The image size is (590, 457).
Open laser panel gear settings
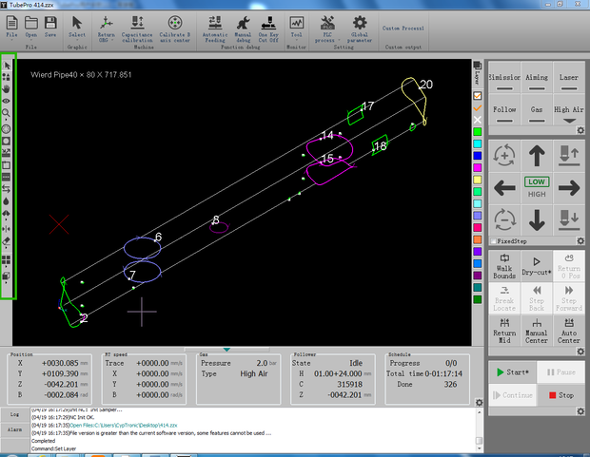click(580, 130)
